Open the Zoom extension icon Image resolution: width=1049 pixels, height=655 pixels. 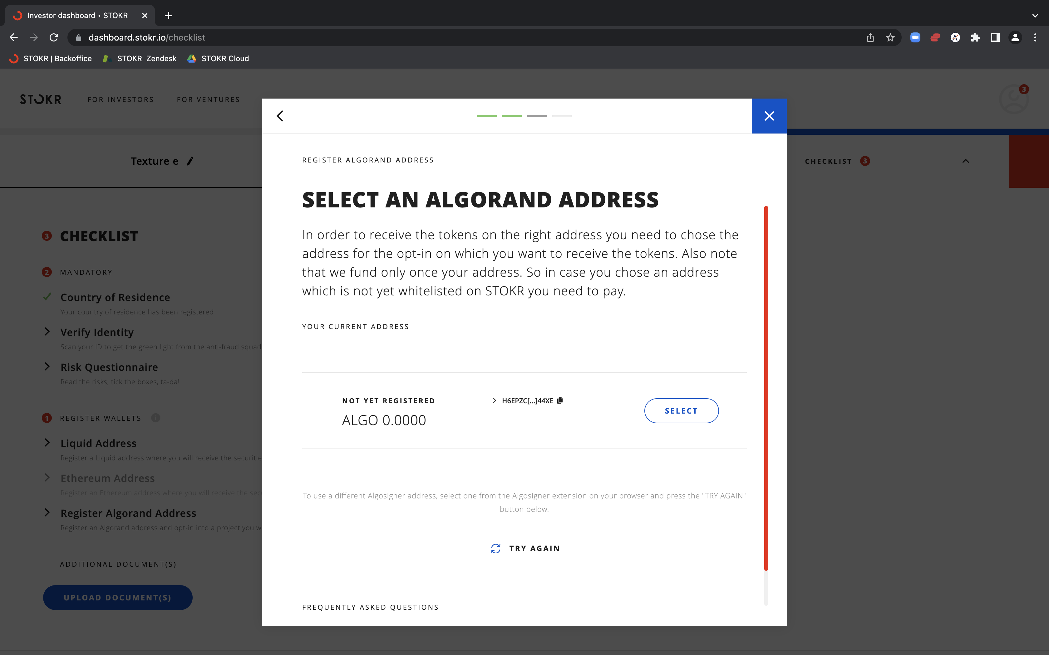point(915,38)
